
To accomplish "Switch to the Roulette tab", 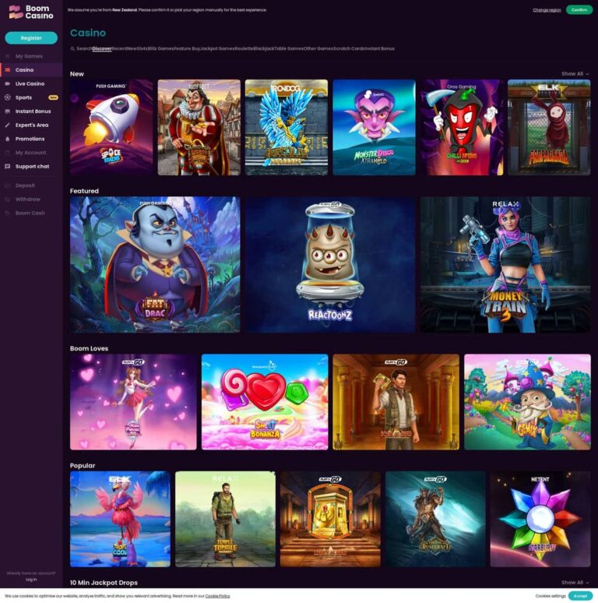I will (244, 49).
